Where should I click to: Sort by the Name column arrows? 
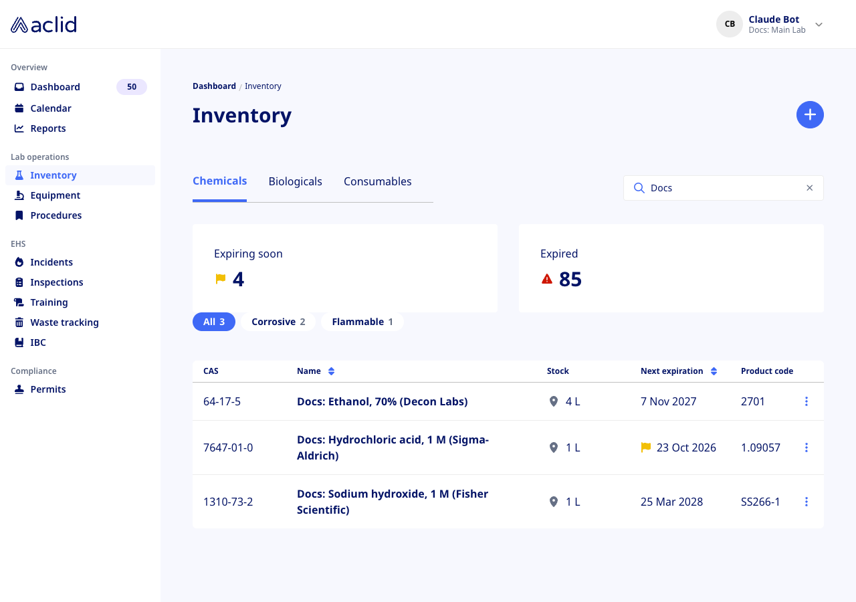(331, 371)
